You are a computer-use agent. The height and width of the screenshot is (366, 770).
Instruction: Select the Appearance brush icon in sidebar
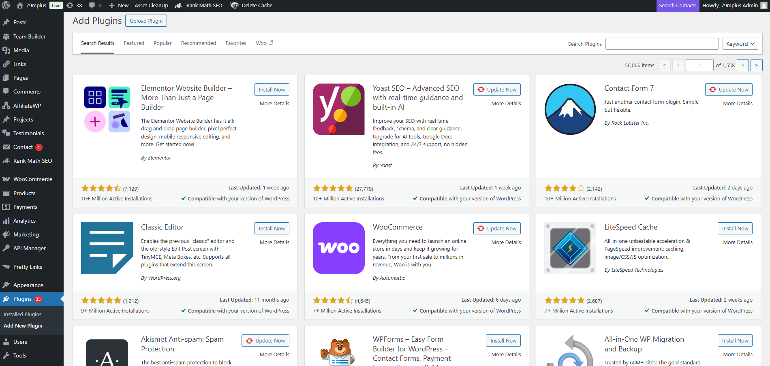(x=6, y=285)
